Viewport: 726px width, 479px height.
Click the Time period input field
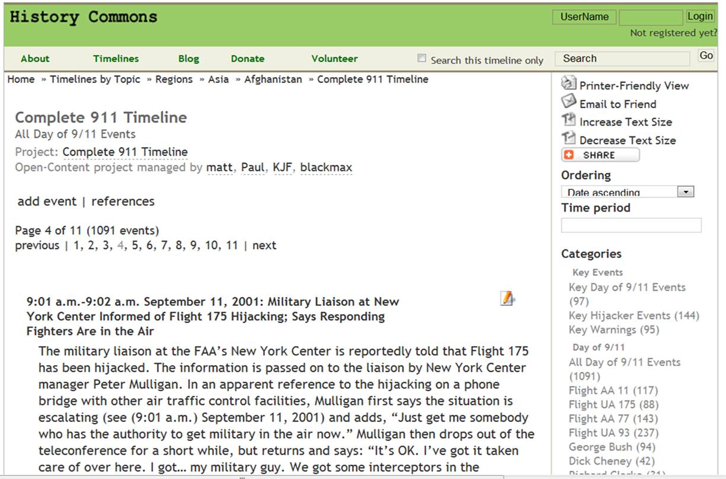[x=631, y=225]
